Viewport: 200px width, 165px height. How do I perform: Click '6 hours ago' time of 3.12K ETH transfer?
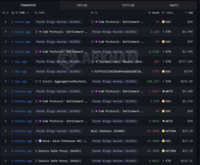pyautogui.click(x=21, y=32)
